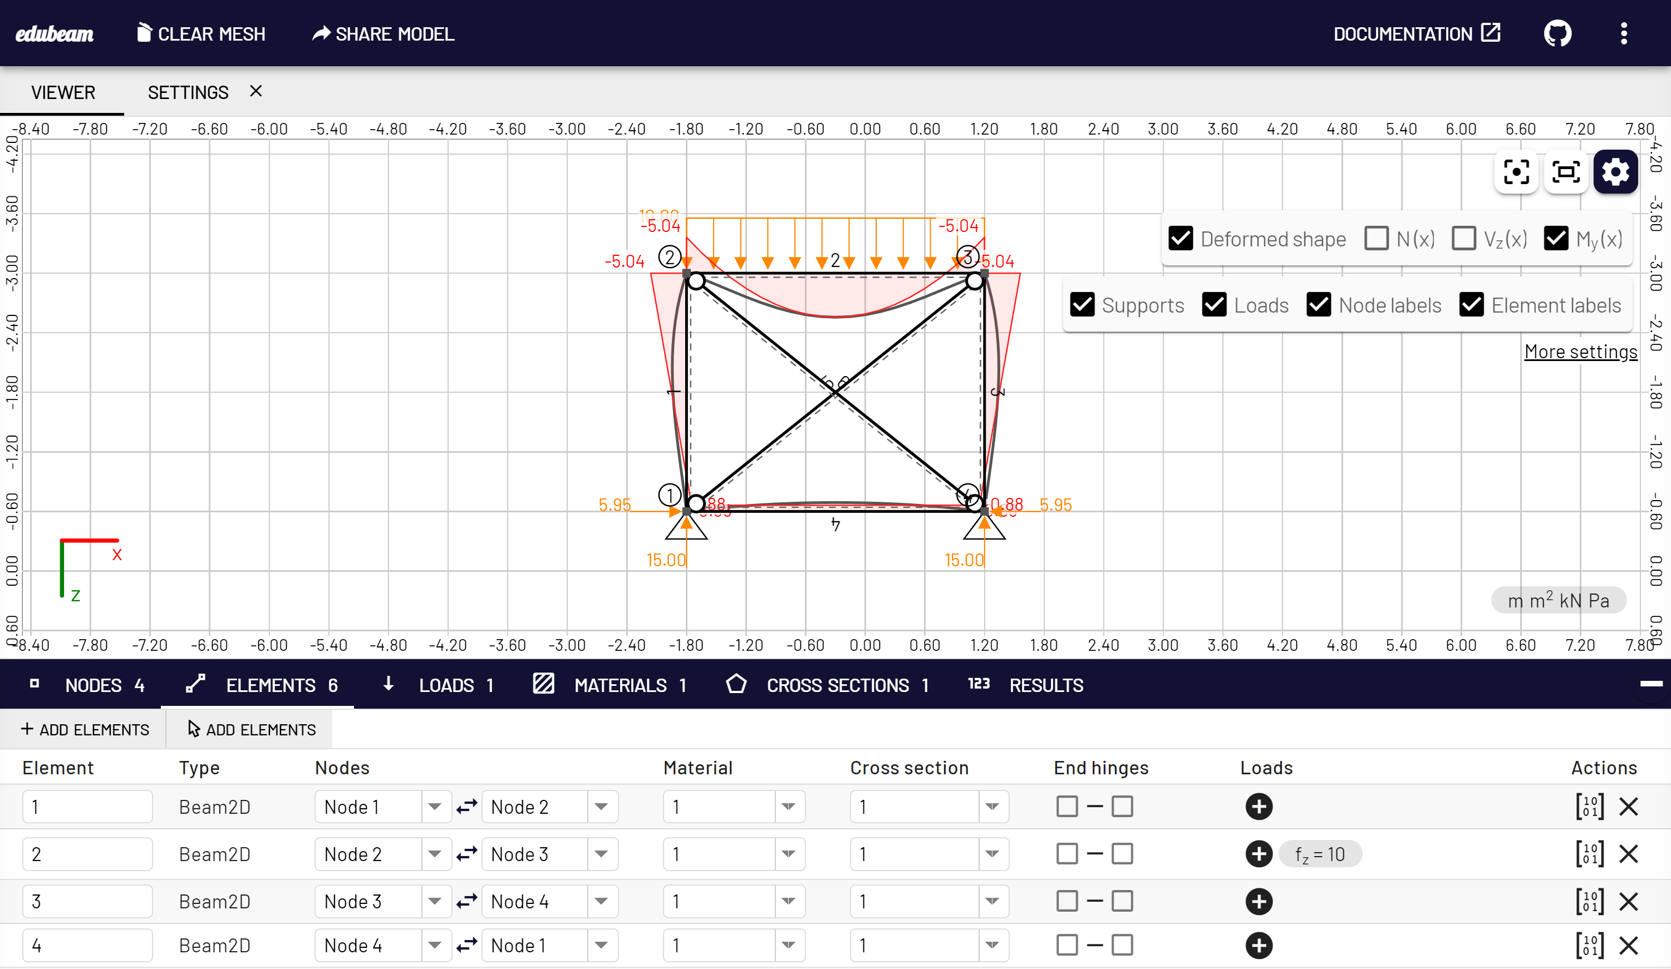
Task: Open the three-dot overflow menu
Action: pyautogui.click(x=1624, y=33)
